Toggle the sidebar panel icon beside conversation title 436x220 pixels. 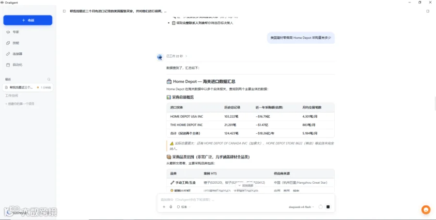point(64,11)
